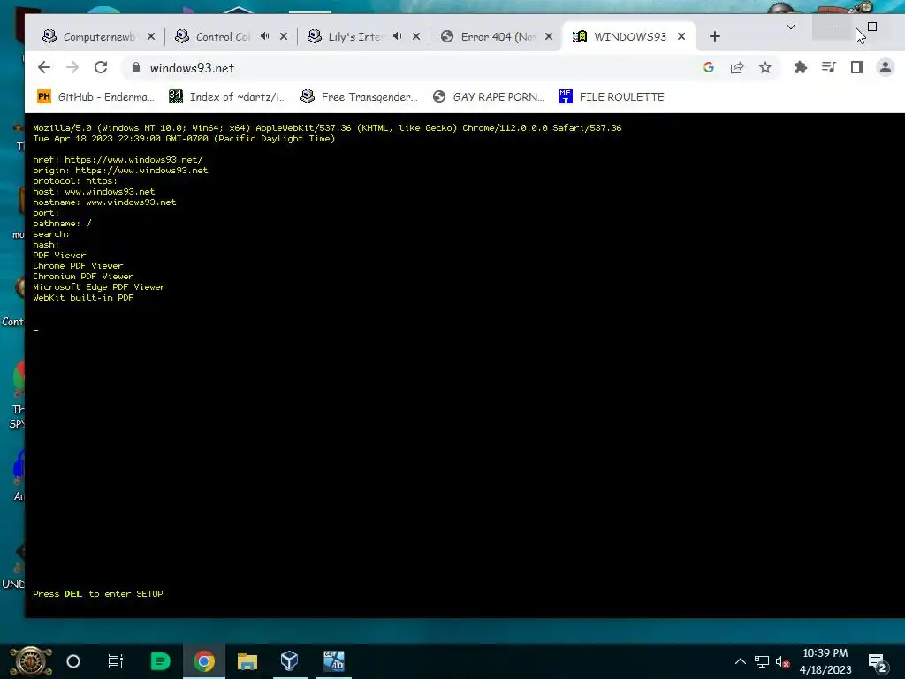Image resolution: width=905 pixels, height=679 pixels.
Task: Click the 'href: https://www.windows93.net/' line
Action: (x=118, y=159)
